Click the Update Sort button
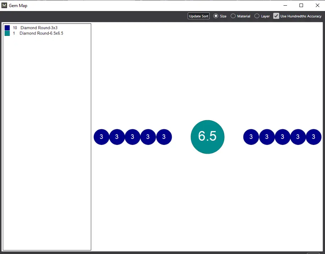Viewport: 325px width, 254px height. (x=199, y=16)
